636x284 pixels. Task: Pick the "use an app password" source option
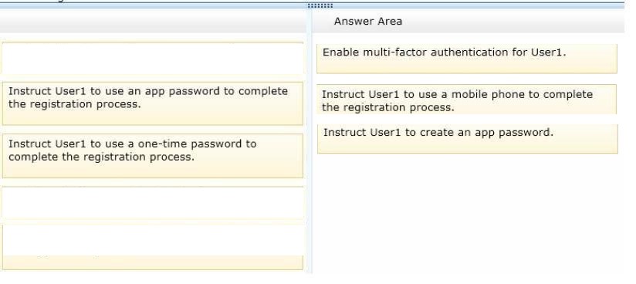tap(153, 103)
